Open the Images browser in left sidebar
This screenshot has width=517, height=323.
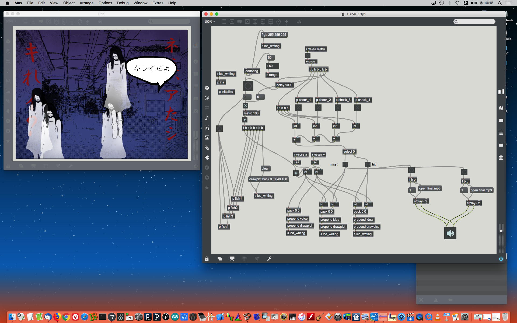click(207, 138)
